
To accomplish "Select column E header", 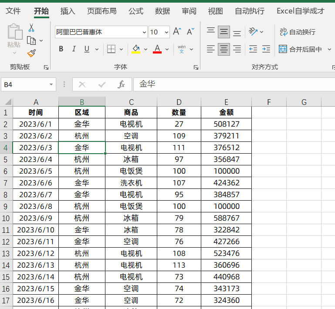I will 226,102.
